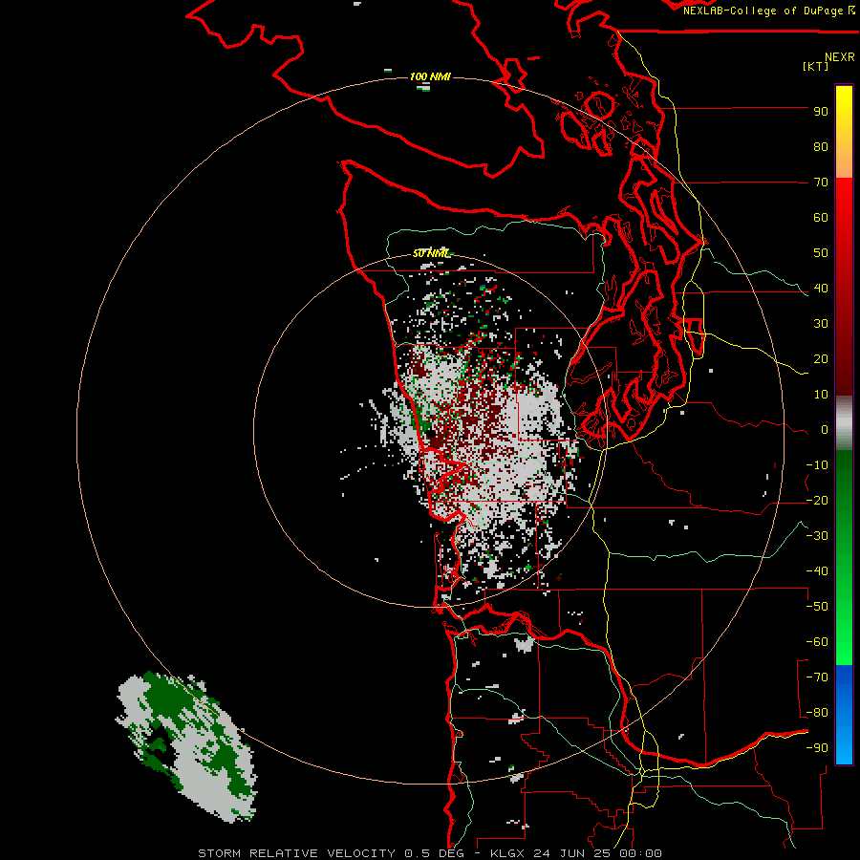The image size is (860, 860).
Task: Click the blue band of the color bar
Action: click(844, 715)
